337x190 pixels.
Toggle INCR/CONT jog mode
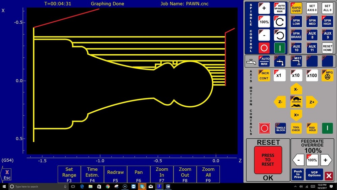(264, 76)
